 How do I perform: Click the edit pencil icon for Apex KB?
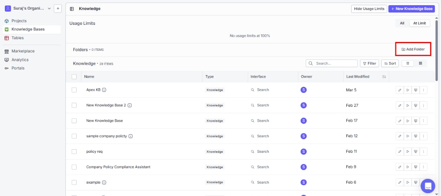(400, 90)
